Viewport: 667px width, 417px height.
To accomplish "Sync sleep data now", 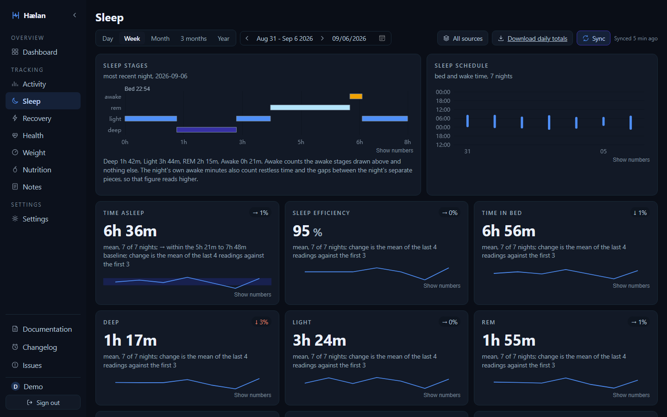I will click(x=593, y=38).
